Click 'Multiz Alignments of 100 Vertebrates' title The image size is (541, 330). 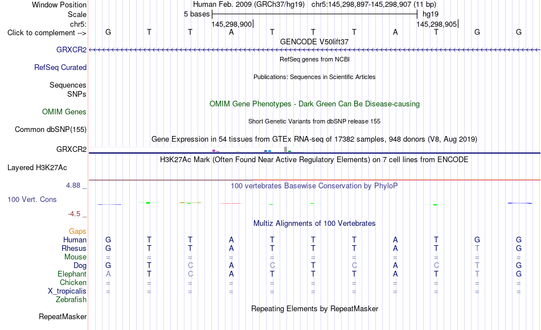point(314,224)
